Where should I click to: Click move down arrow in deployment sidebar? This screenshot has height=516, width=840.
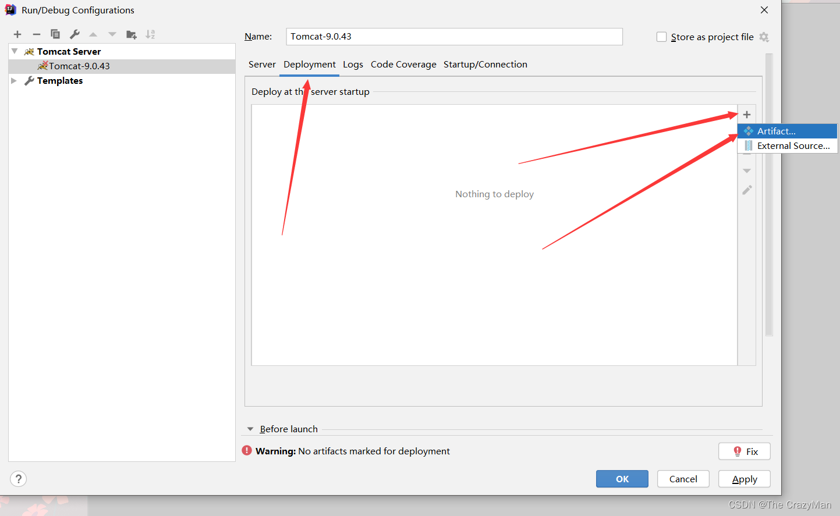(747, 170)
